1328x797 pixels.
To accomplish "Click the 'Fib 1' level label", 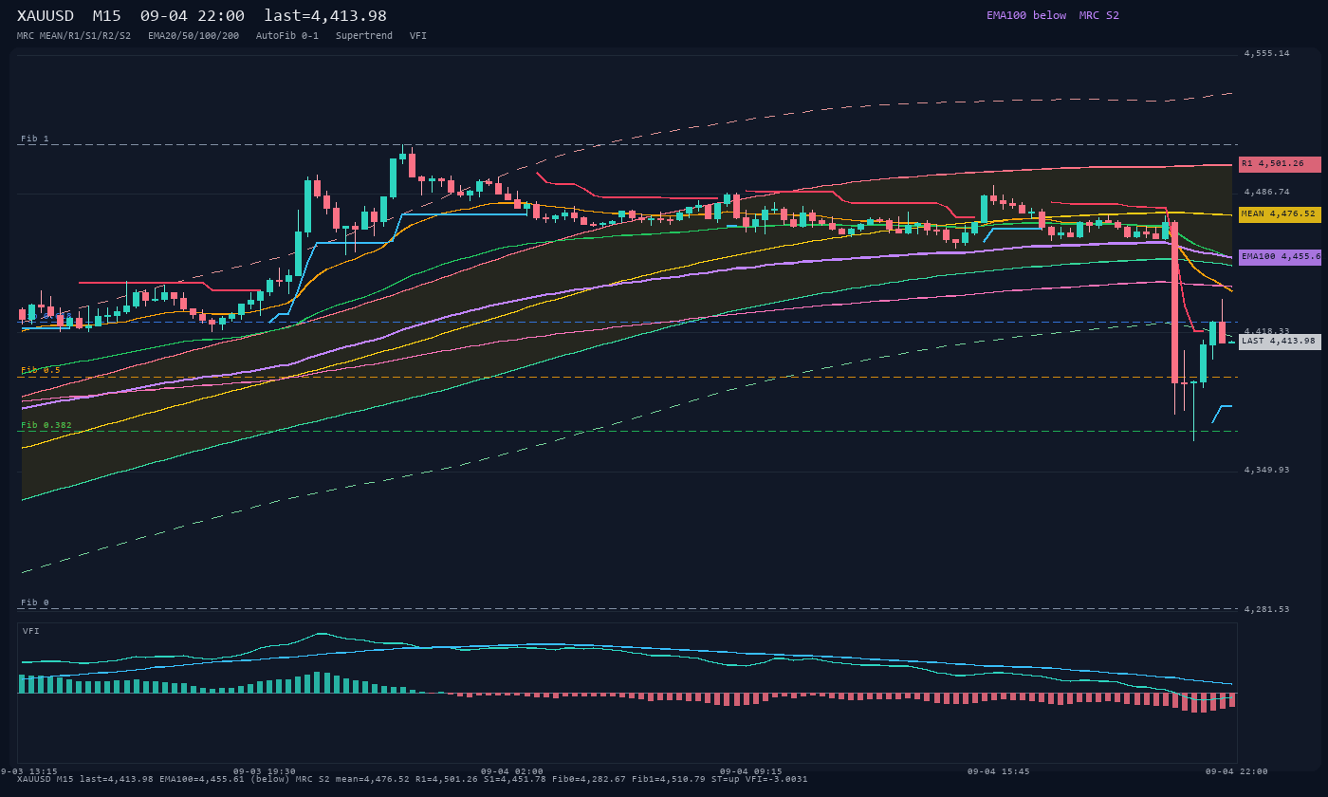I will tap(35, 139).
